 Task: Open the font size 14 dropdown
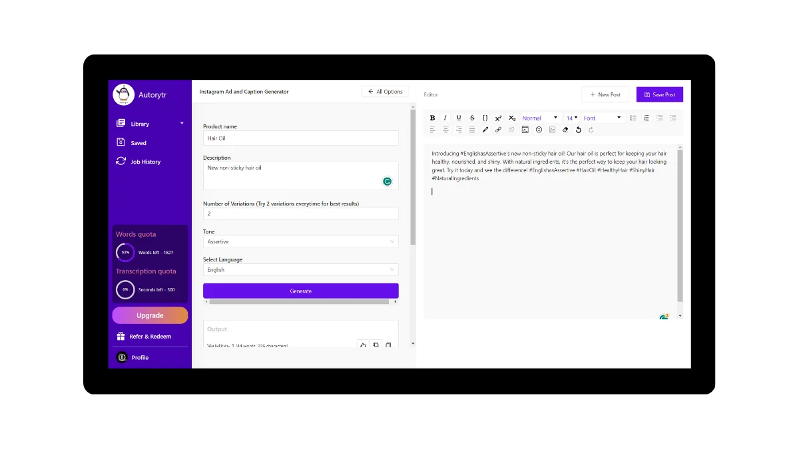click(x=572, y=118)
